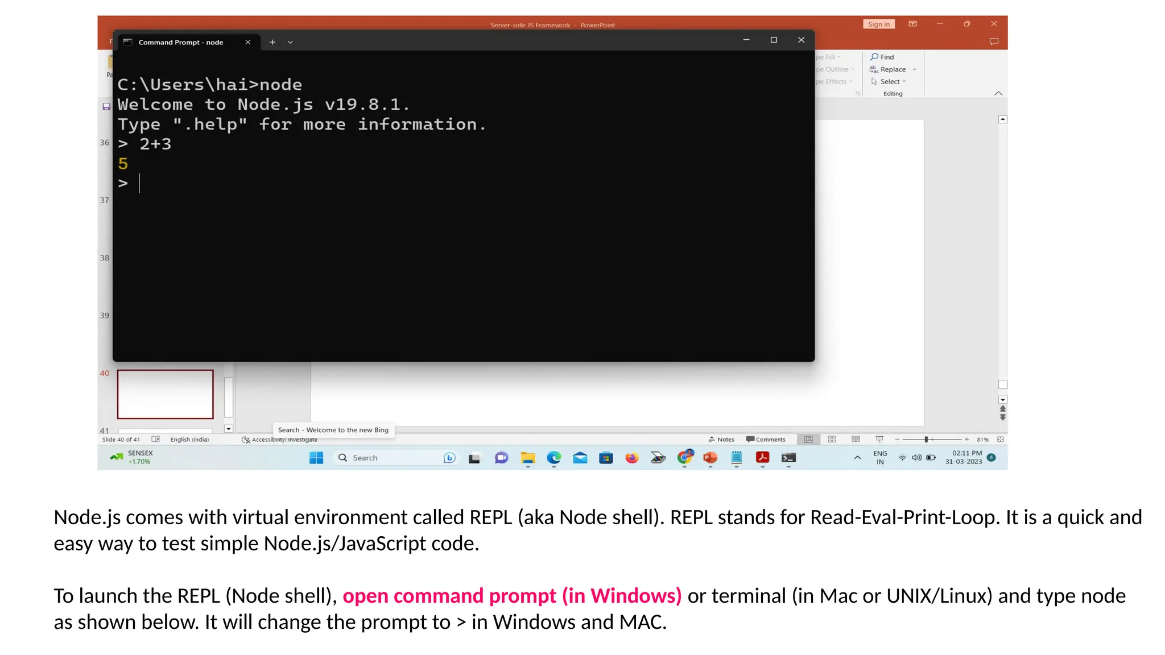This screenshot has height=655, width=1165.
Task: Open File Explorer from taskbar
Action: pos(528,458)
